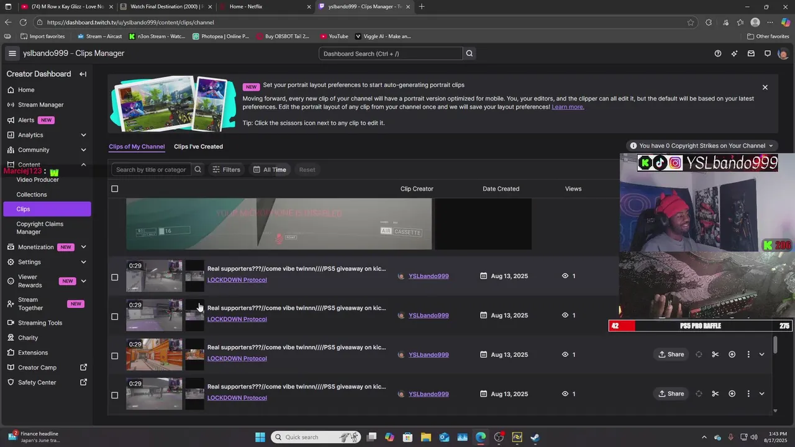Image resolution: width=795 pixels, height=447 pixels.
Task: Click the circled plus icon on orange-thumbnail clip
Action: point(732,354)
